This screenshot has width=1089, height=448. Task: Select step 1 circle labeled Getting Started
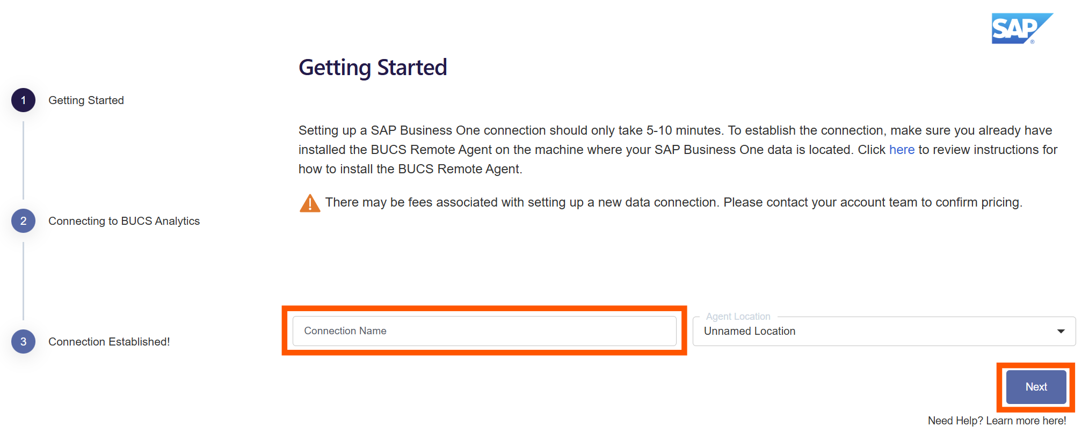23,100
